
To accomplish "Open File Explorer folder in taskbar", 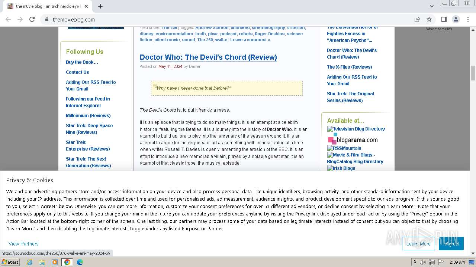I will coord(42,262).
